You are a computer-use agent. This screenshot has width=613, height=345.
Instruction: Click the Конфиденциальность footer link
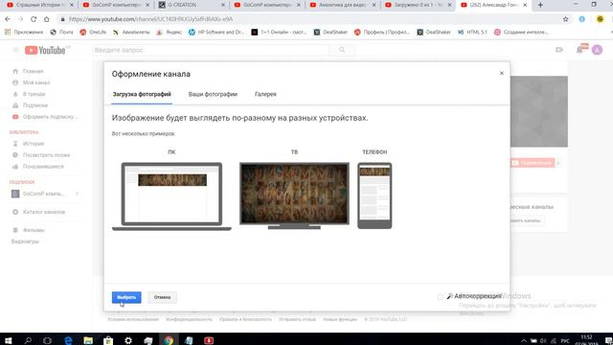pos(189,319)
